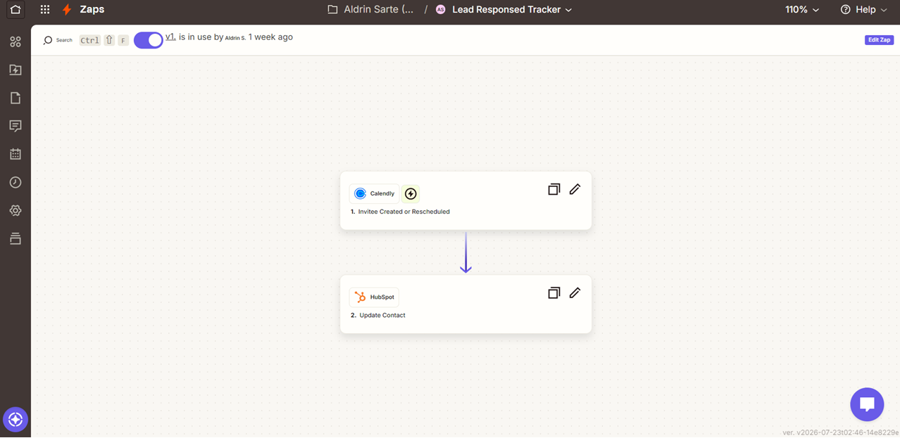Click the folder icon in breadcrumb
900x438 pixels.
pyautogui.click(x=333, y=10)
